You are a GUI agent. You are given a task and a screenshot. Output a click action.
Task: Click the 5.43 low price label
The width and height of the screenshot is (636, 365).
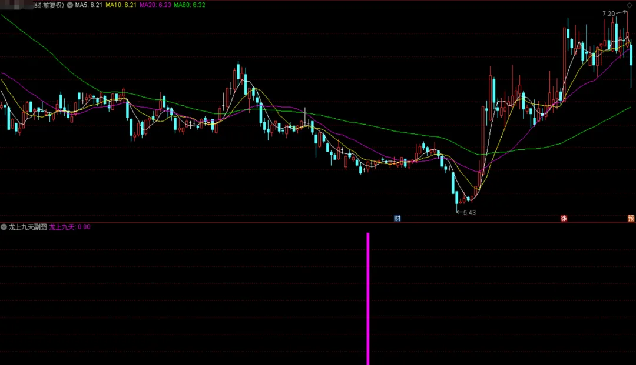pos(469,212)
